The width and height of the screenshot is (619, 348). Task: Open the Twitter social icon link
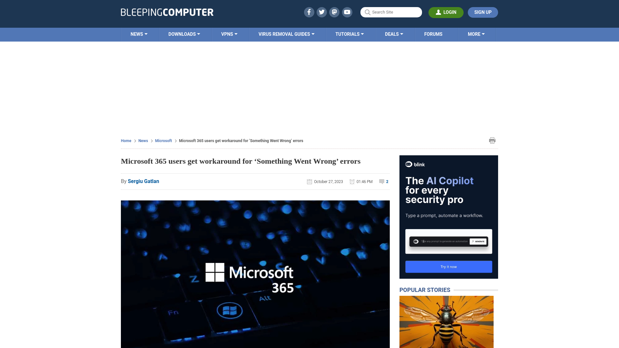(321, 12)
